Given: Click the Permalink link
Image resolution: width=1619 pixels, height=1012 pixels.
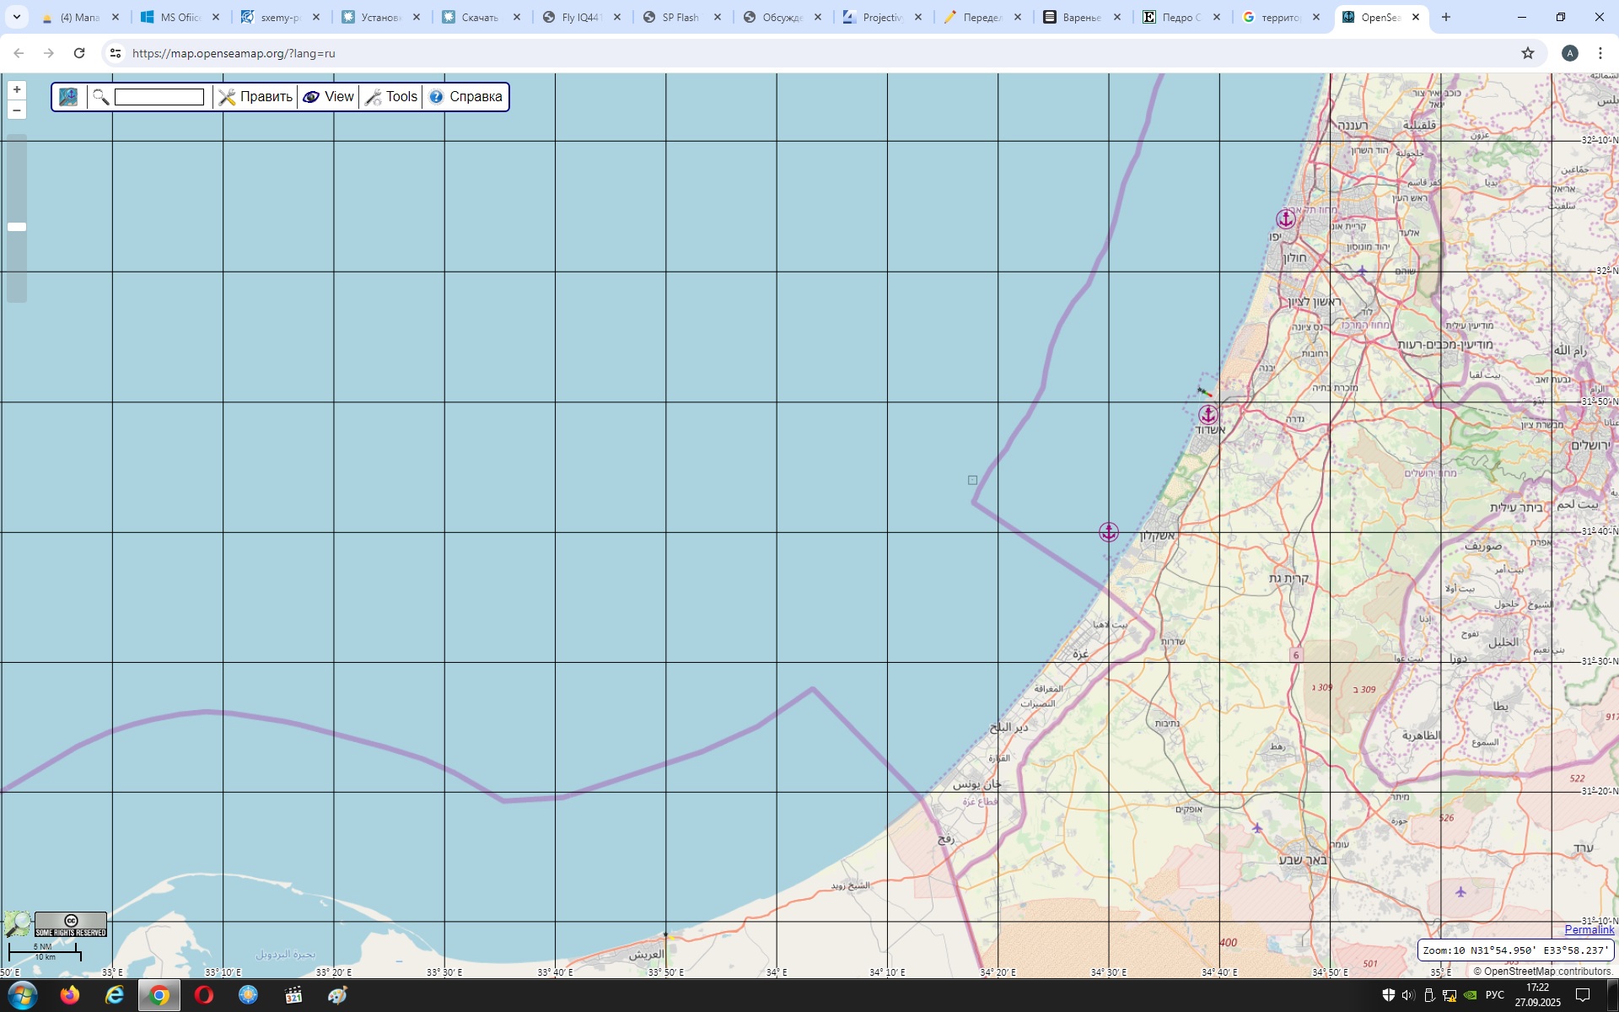Looking at the screenshot, I should [1589, 929].
